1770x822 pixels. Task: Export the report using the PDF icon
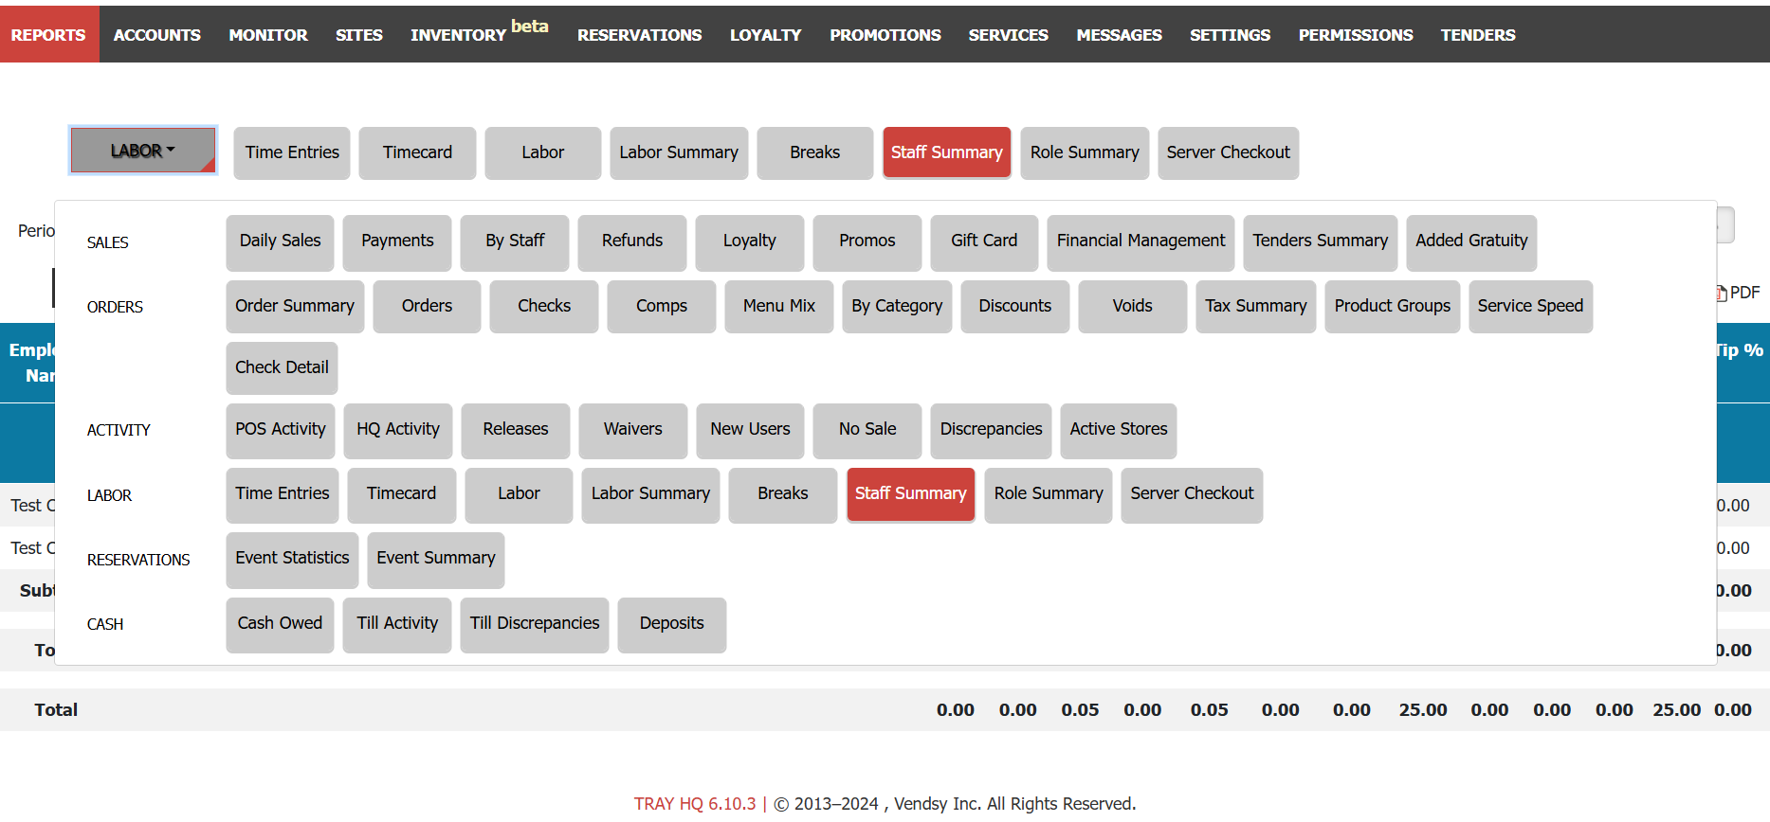point(1737,294)
